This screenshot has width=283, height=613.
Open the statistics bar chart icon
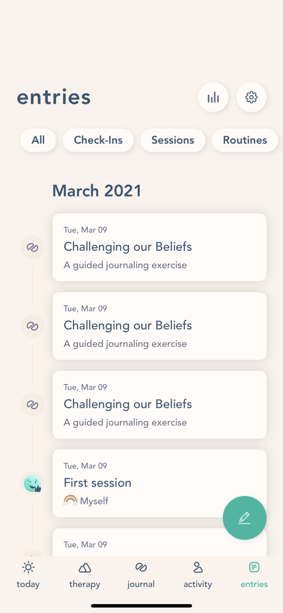213,97
